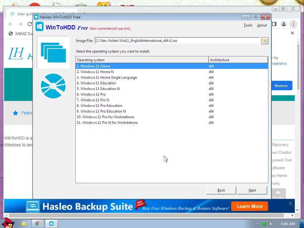304x228 pixels.
Task: Select Windows 11 Pro N row
Action: 172,100
